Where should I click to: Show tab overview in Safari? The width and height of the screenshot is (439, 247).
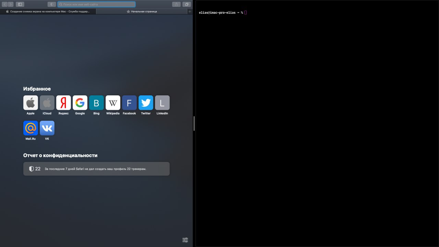(x=187, y=4)
